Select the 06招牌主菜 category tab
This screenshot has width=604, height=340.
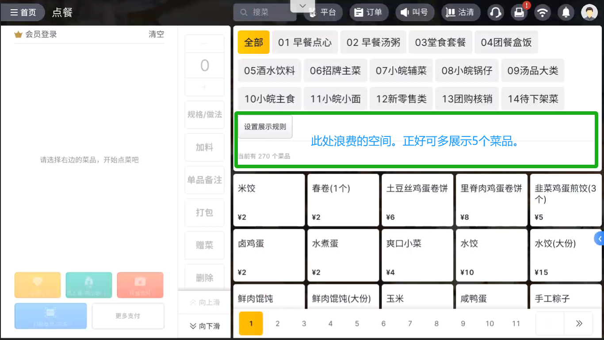pyautogui.click(x=335, y=70)
